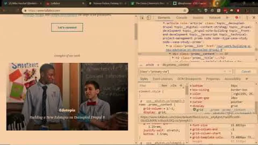Open a new browser tab
The height and width of the screenshot is (145, 258).
[217, 3]
